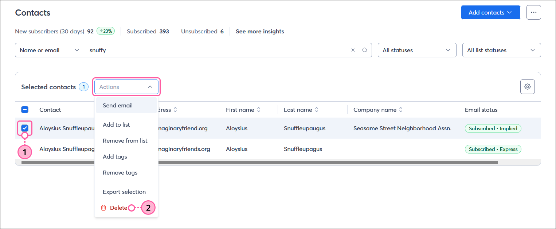Open the All statuses dropdown
Image resolution: width=556 pixels, height=229 pixels.
tap(417, 50)
